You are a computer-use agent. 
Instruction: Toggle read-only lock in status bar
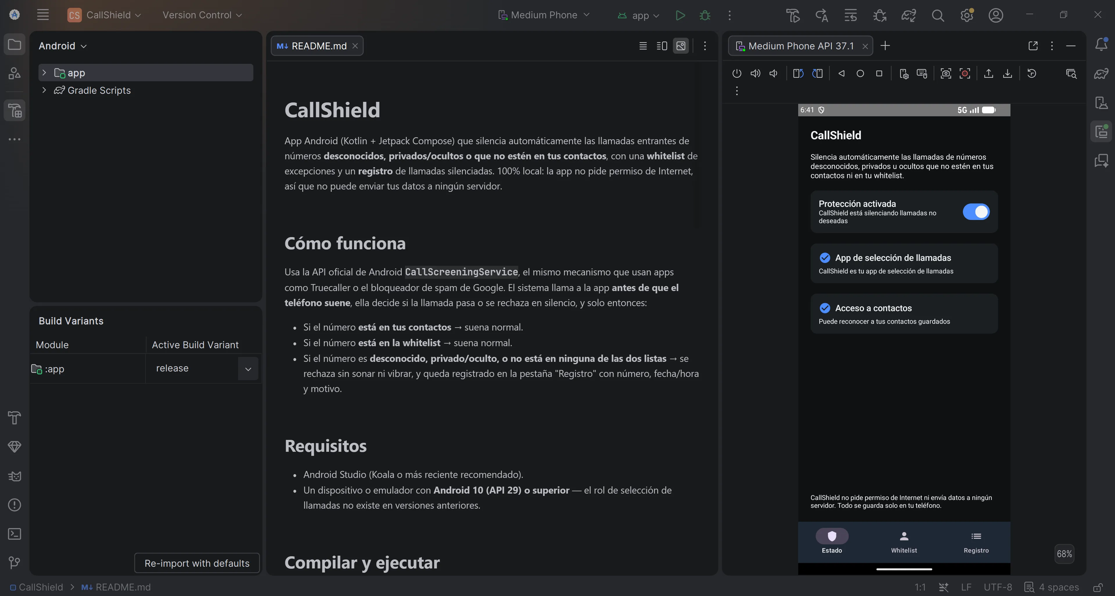pyautogui.click(x=1098, y=587)
